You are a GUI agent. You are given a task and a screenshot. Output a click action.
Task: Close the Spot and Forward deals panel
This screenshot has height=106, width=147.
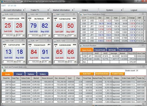[143, 66]
